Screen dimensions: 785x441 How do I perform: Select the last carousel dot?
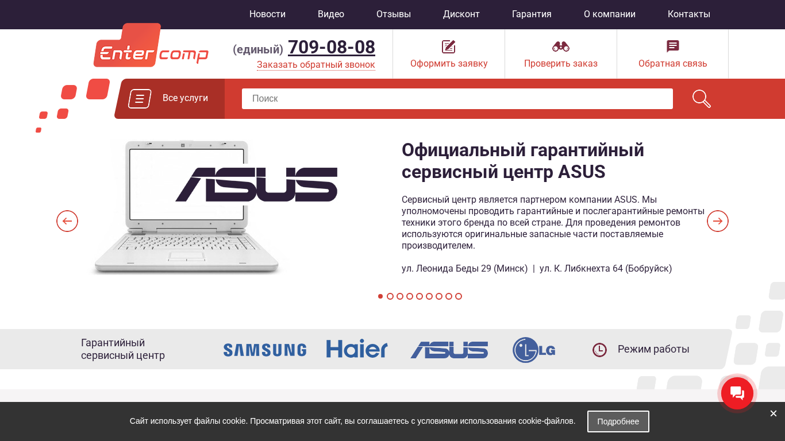(x=459, y=296)
